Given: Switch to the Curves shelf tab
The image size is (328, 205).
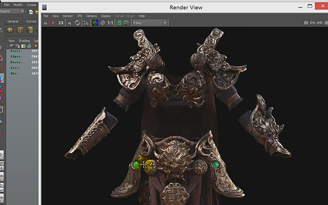Looking at the screenshot, I should click(31, 22).
